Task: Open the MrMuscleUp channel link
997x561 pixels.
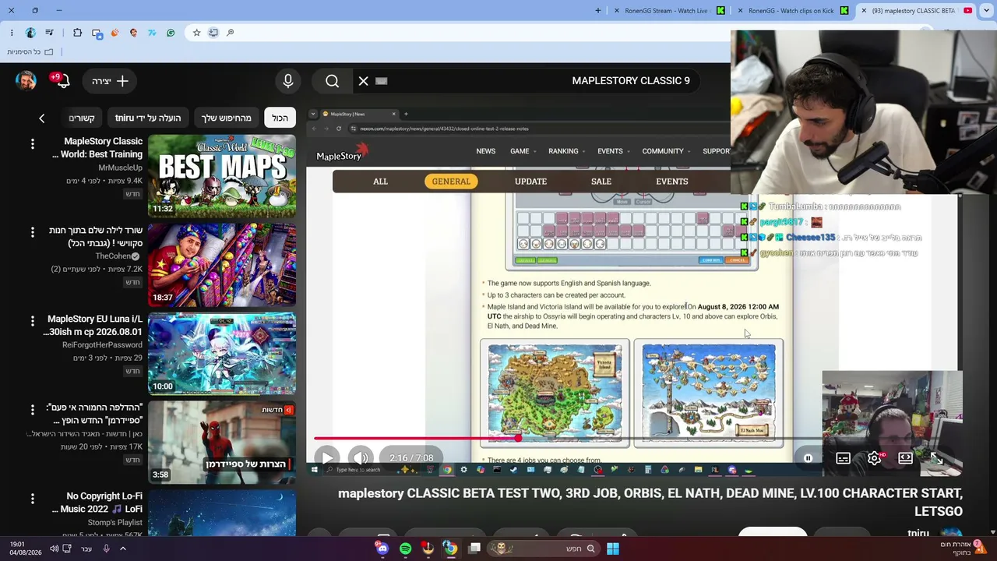Action: pyautogui.click(x=121, y=168)
